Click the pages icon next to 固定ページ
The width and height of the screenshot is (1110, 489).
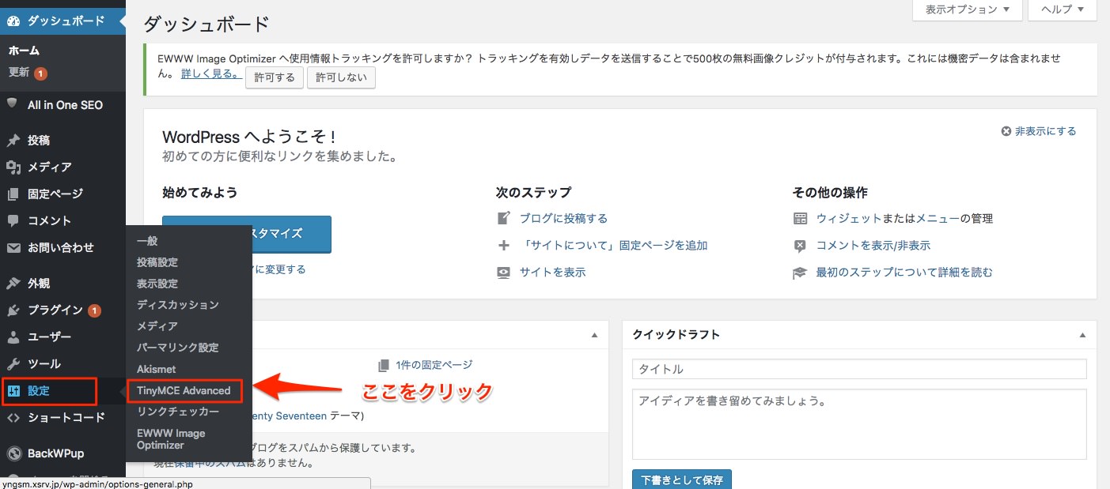pos(13,194)
